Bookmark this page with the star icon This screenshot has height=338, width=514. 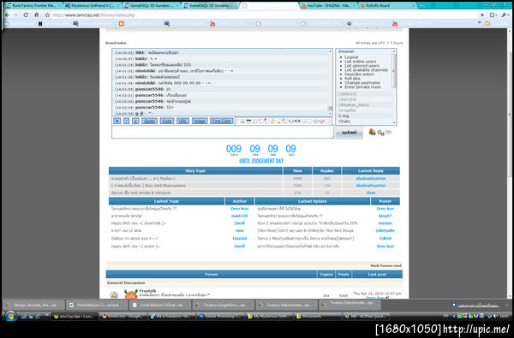pos(47,15)
